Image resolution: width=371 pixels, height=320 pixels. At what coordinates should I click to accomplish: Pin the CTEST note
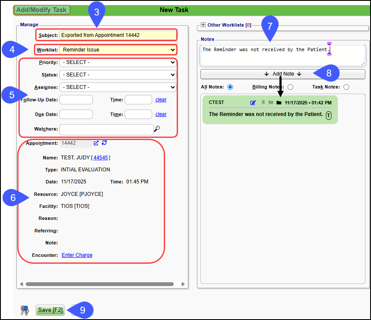[x=263, y=103]
